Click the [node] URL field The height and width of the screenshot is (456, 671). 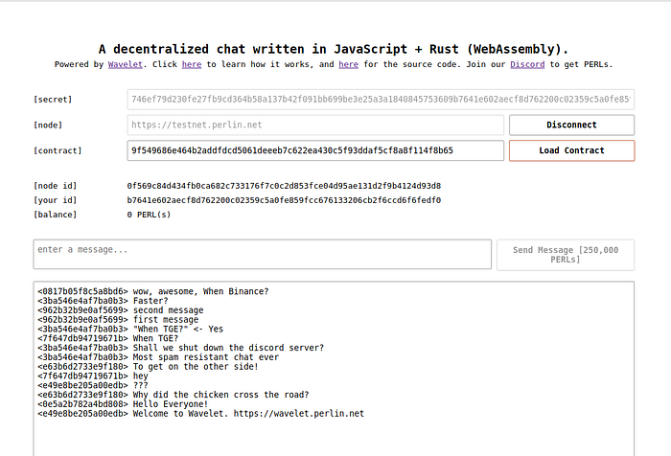[x=315, y=125]
